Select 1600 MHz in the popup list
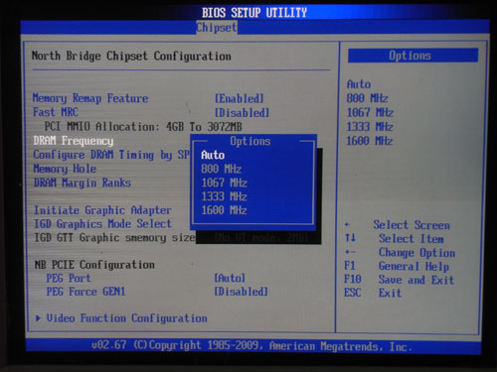 pos(224,210)
